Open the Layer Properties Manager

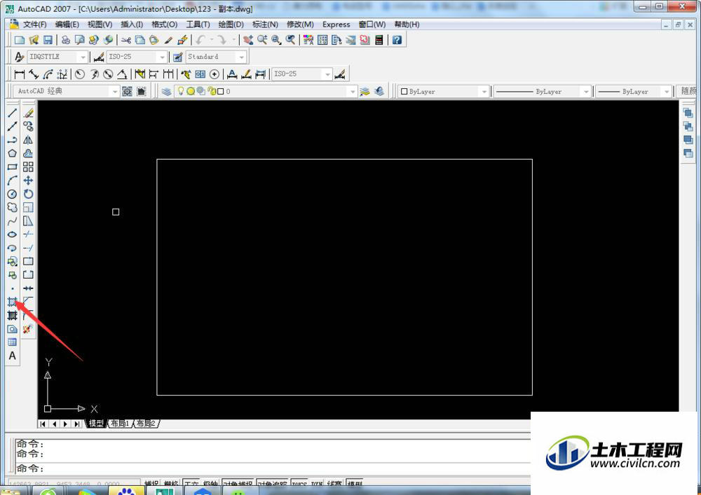pyautogui.click(x=166, y=92)
